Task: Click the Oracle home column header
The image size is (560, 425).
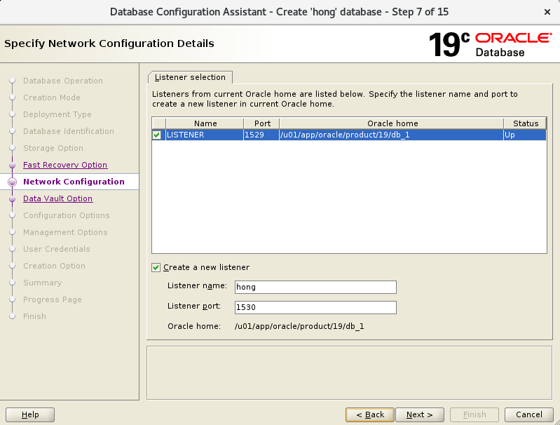Action: (x=392, y=123)
